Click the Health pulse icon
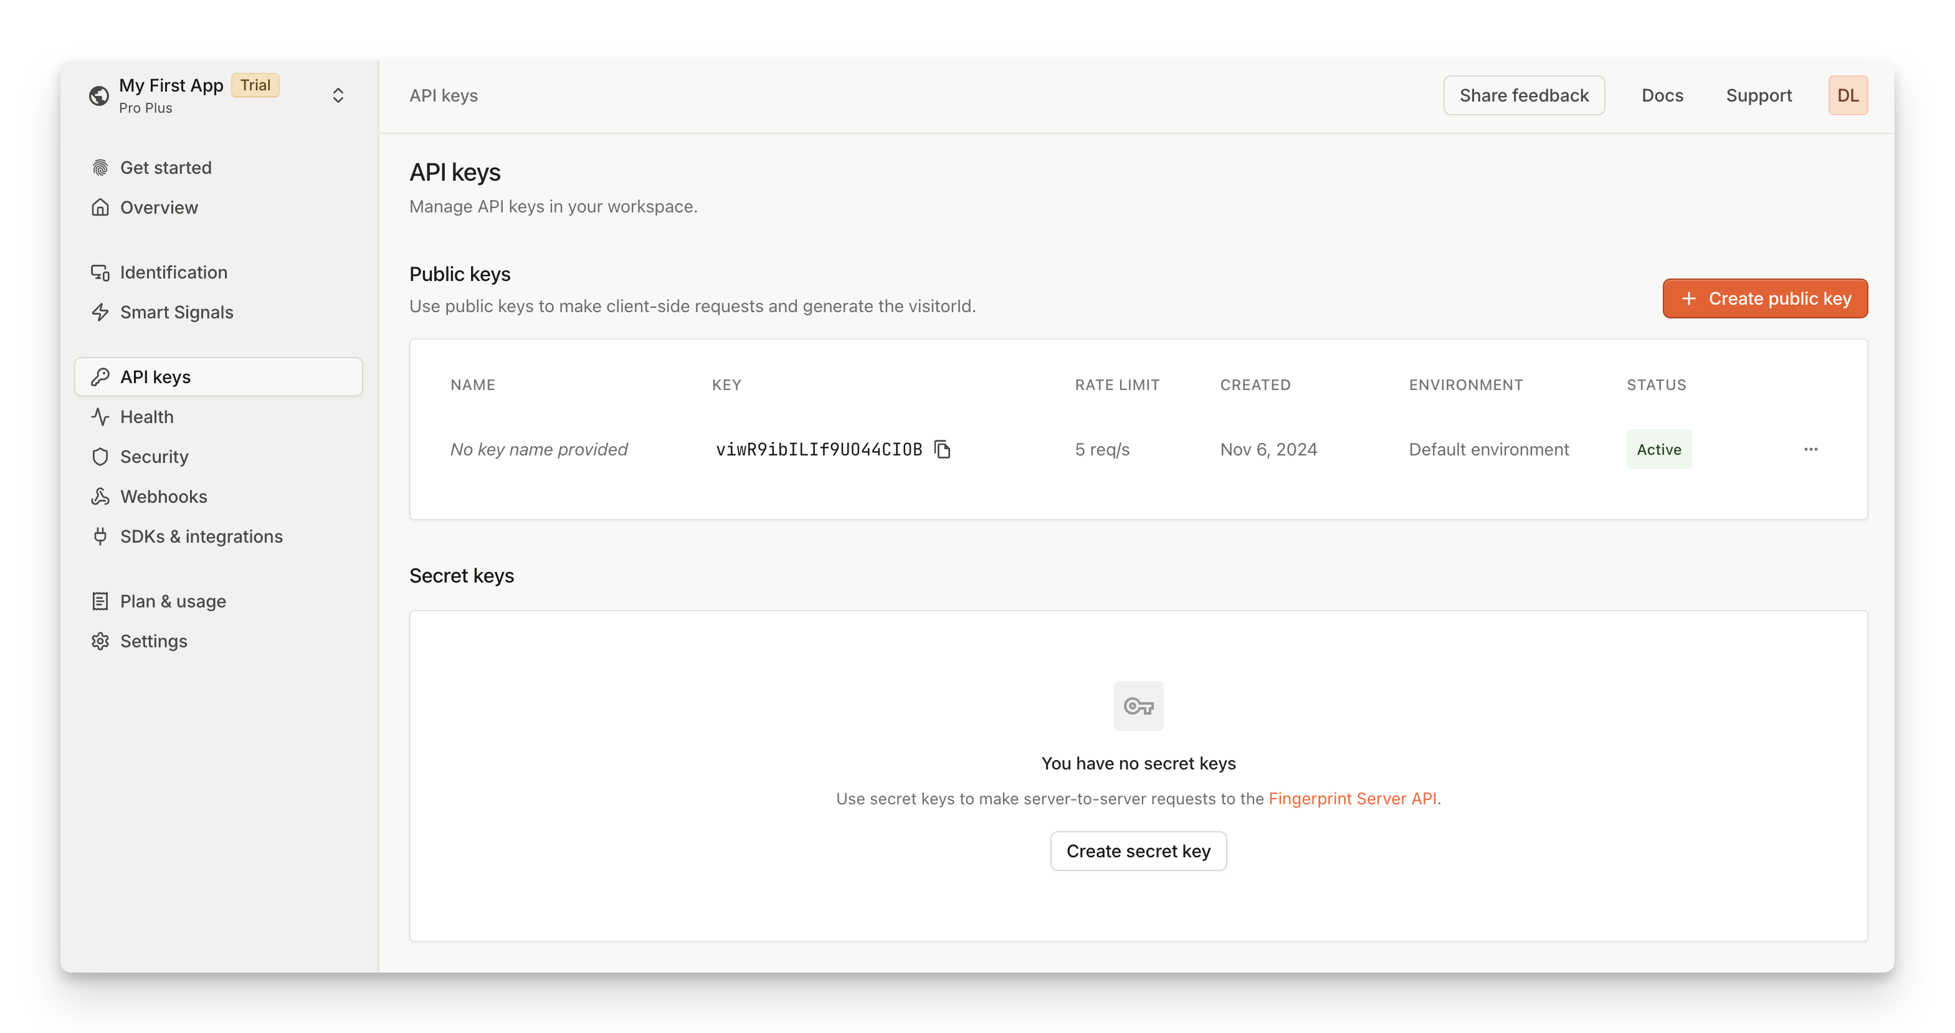The image size is (1955, 1033). click(x=100, y=417)
